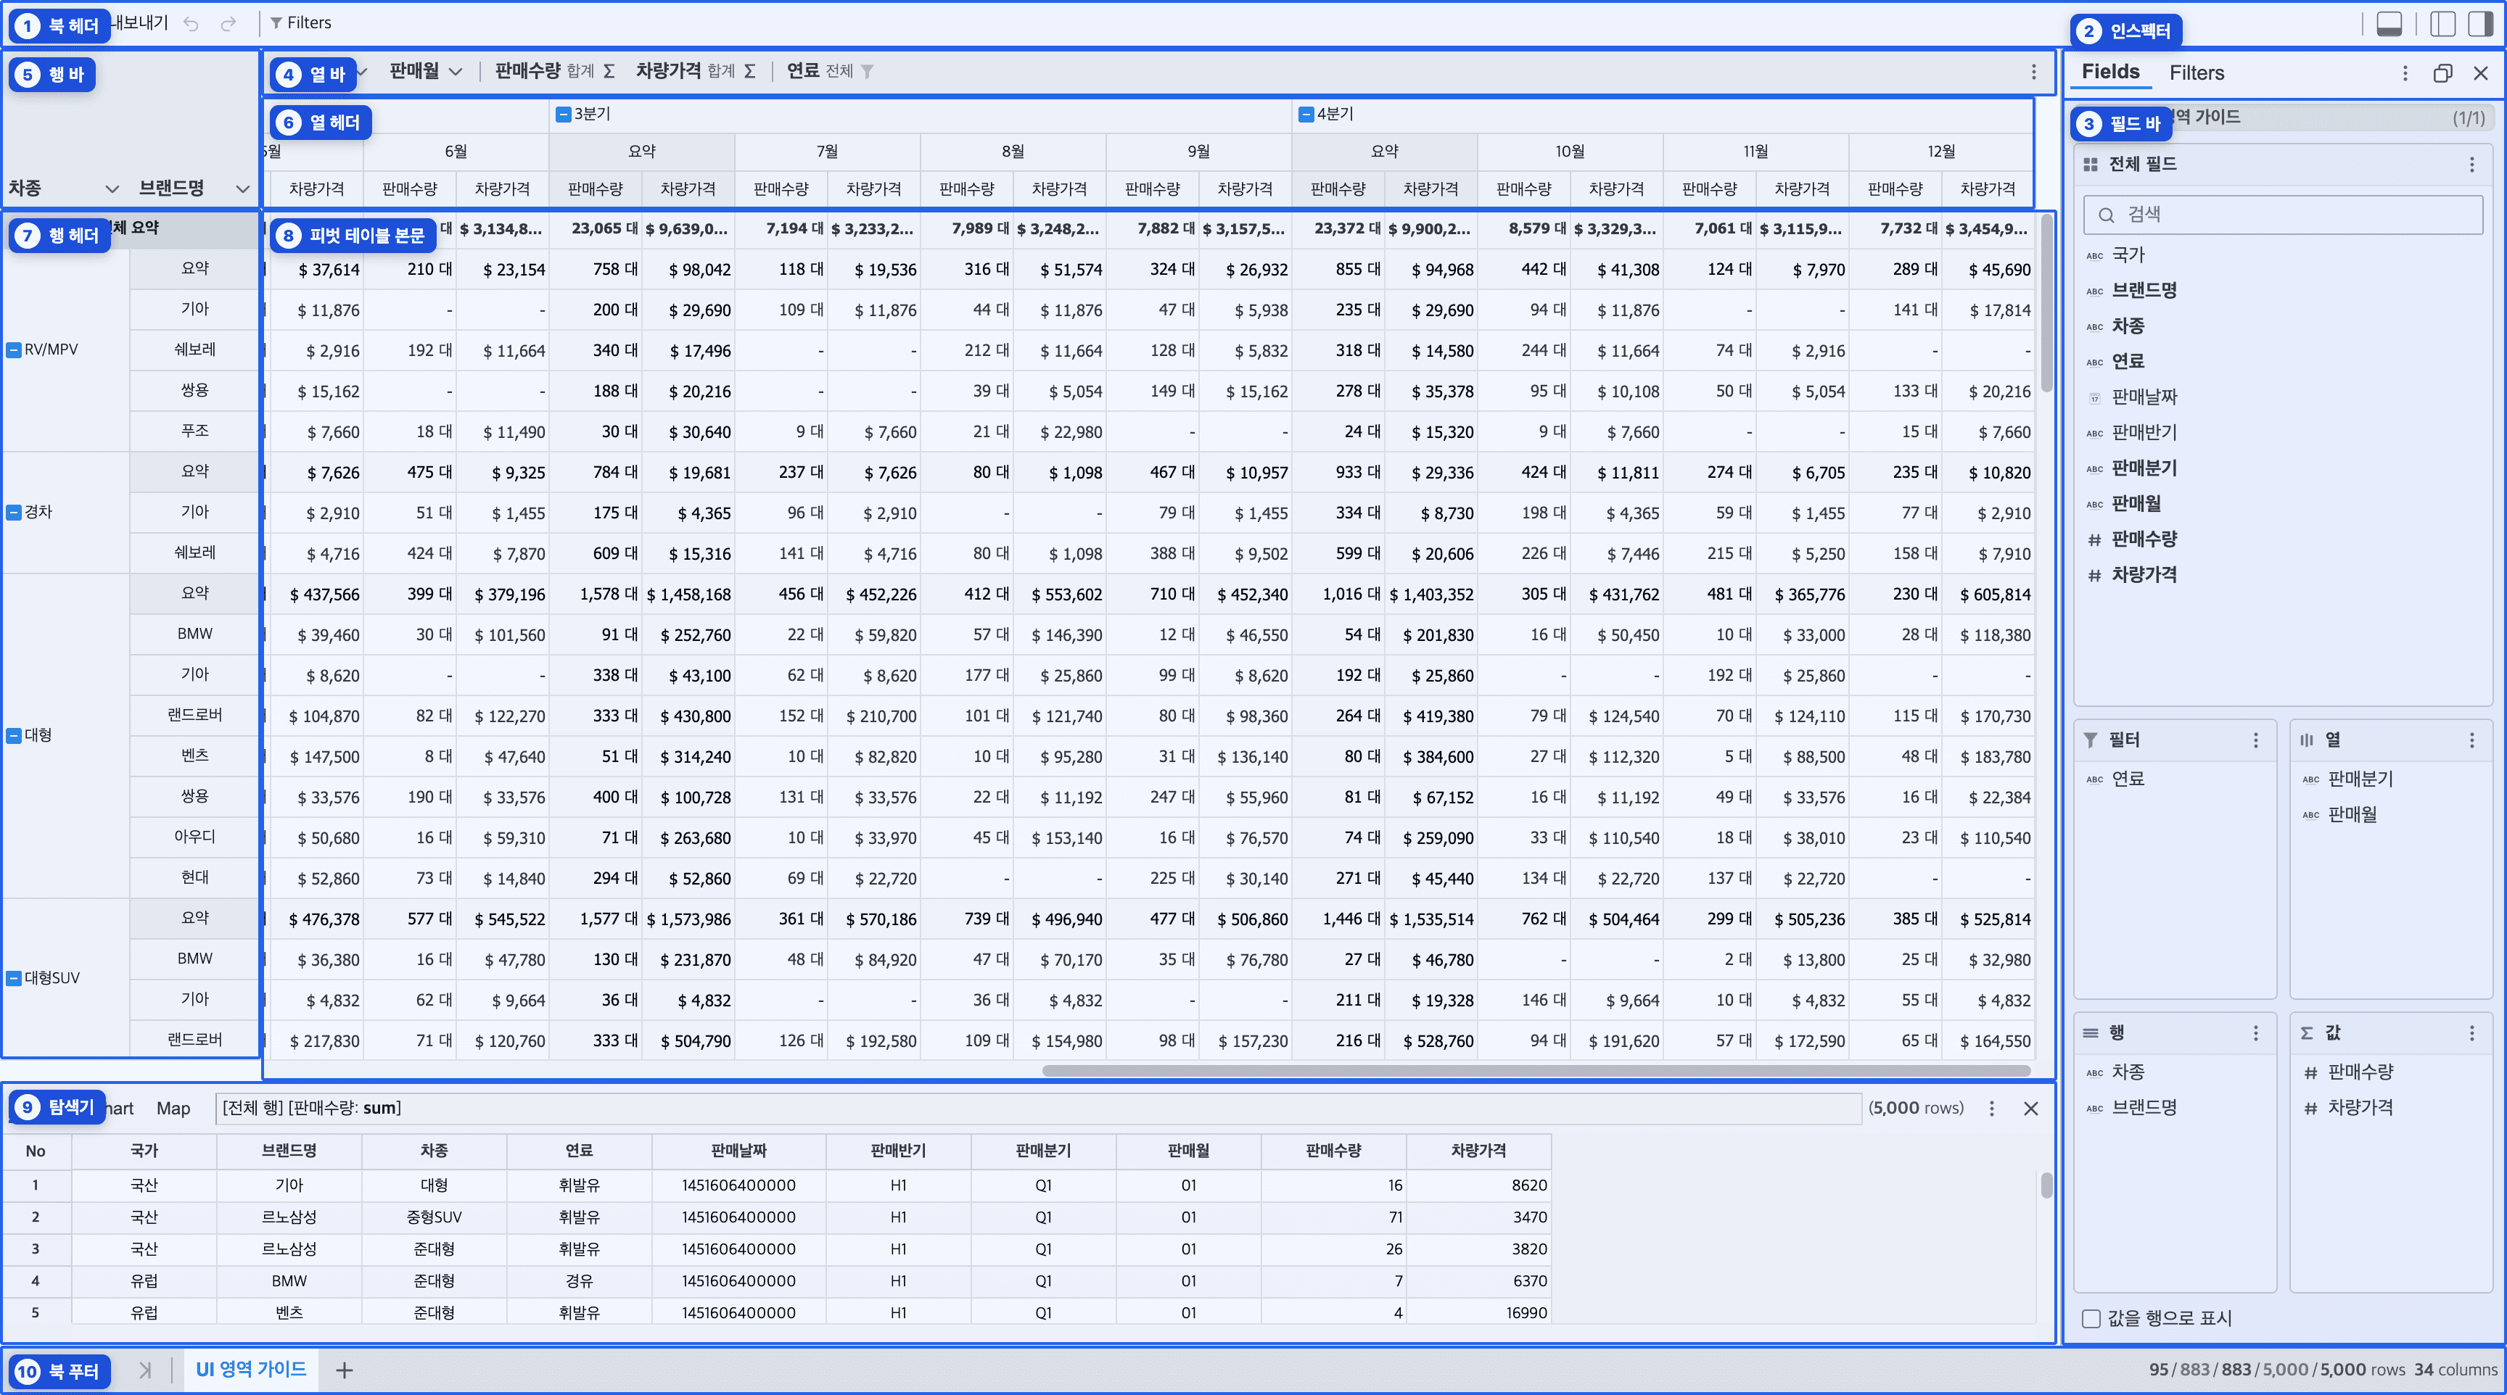Open the 행 zone kebab menu

[2256, 1033]
